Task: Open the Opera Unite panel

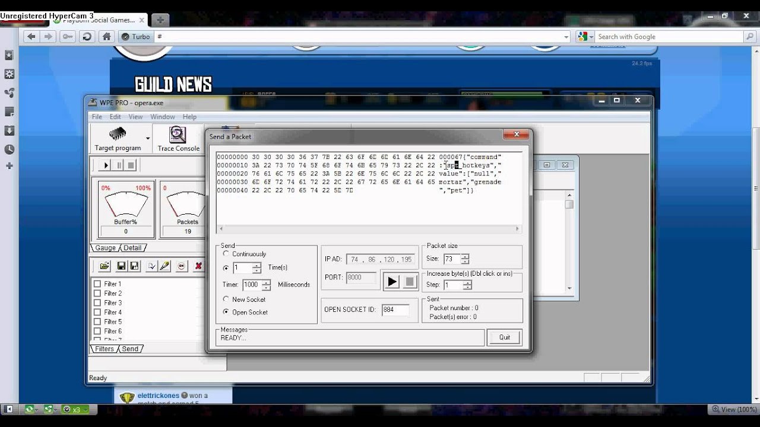Action: coord(9,93)
